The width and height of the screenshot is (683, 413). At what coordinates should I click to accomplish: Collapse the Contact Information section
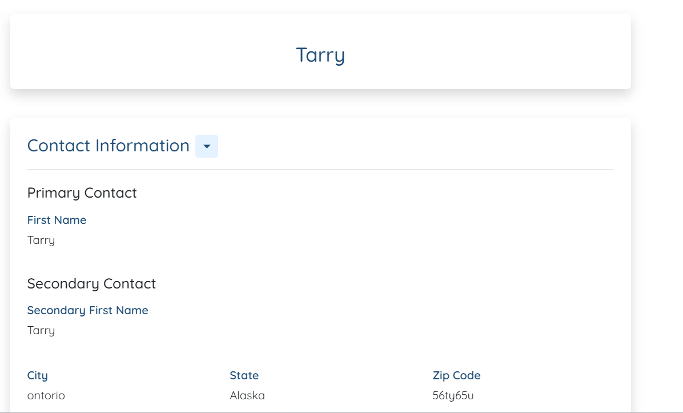coord(207,147)
